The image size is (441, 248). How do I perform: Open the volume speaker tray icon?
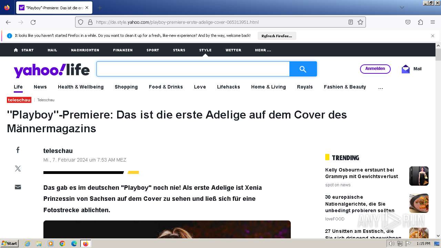point(391,244)
